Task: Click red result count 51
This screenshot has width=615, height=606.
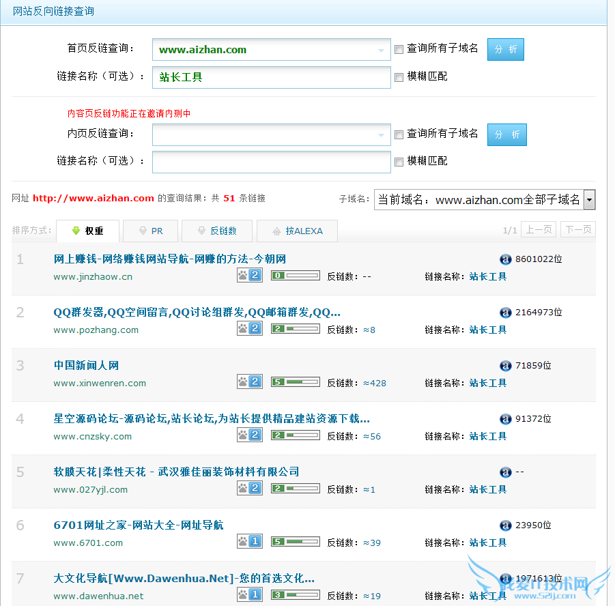Action: tap(229, 199)
